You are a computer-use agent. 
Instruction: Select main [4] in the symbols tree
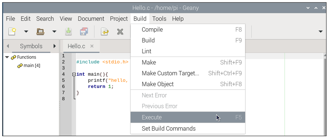pyautogui.click(x=32, y=66)
